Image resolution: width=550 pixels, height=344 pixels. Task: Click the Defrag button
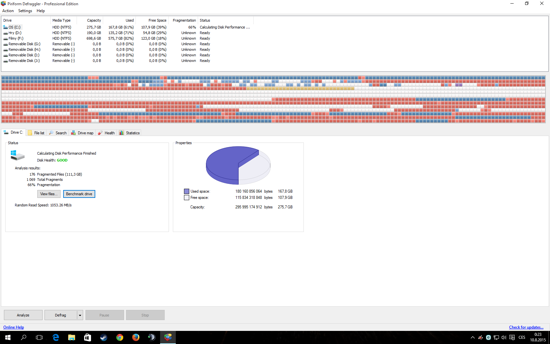point(61,315)
